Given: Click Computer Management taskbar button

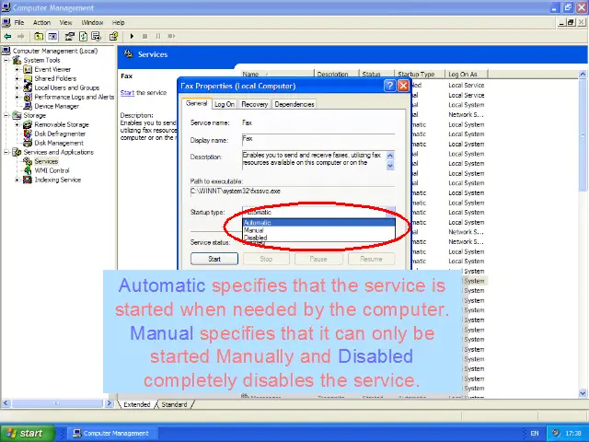Looking at the screenshot, I should coord(111,434).
